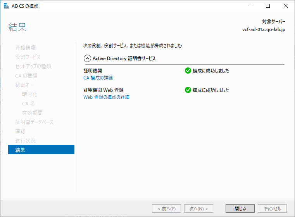Click the green check icon beside 証明機関
The image size is (295, 217).
pyautogui.click(x=188, y=71)
